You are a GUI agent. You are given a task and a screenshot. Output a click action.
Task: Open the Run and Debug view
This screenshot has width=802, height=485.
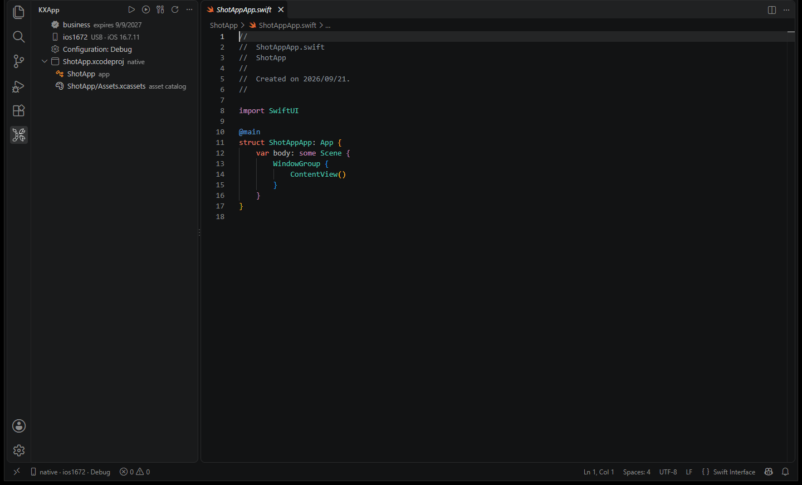[19, 86]
